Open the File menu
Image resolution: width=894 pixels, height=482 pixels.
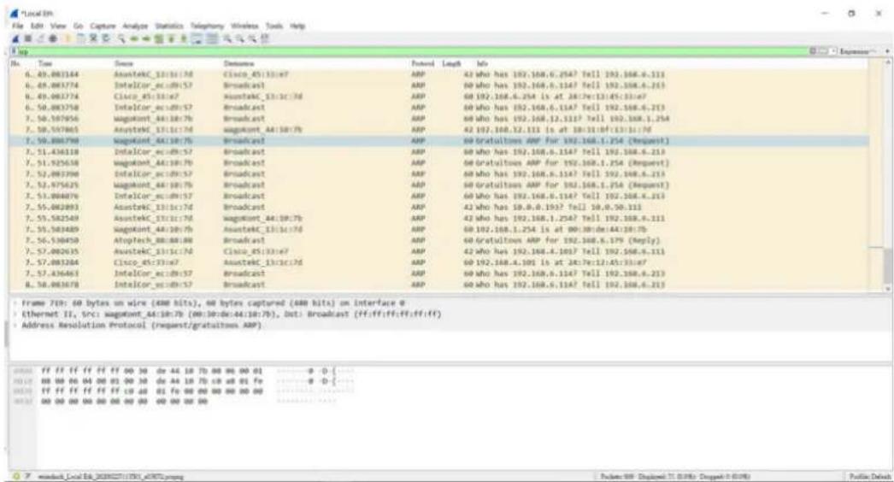coord(18,26)
